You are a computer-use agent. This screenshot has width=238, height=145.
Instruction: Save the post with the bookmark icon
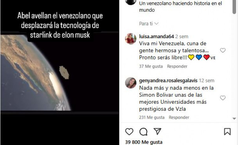pyautogui.click(x=227, y=132)
